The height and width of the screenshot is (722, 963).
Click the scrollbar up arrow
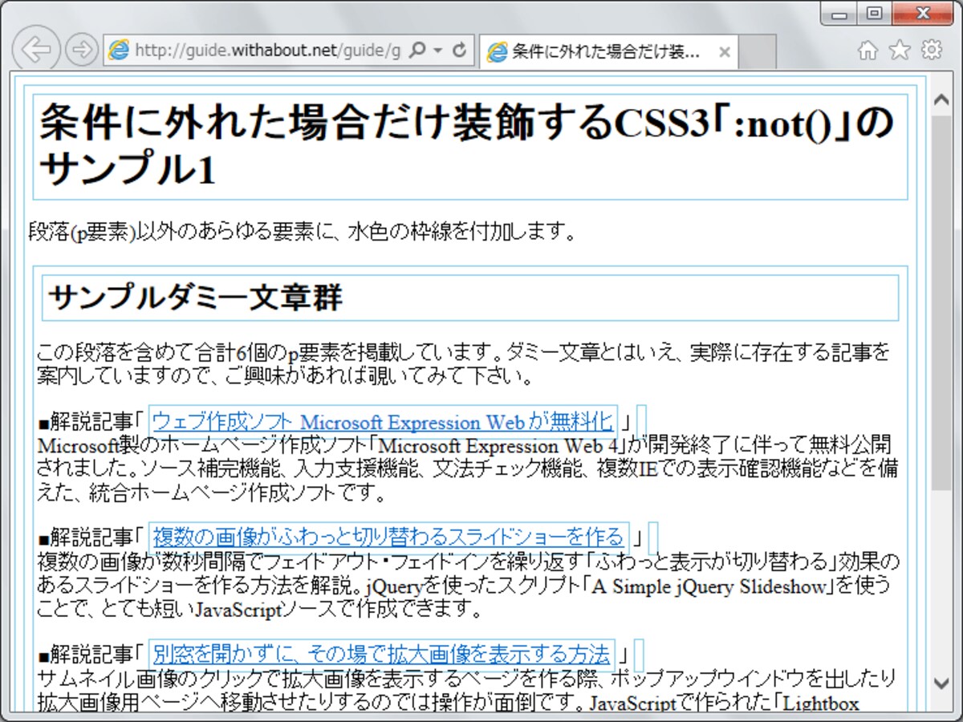pyautogui.click(x=941, y=99)
